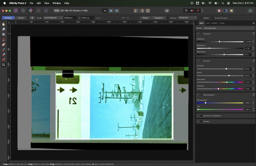This screenshot has width=256, height=166.
Task: Toggle Force Pixel Alignment icon
Action: [186, 11]
